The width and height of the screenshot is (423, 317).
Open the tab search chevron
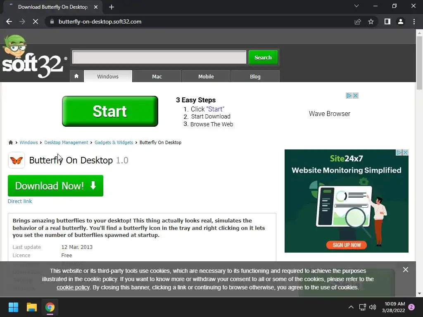(x=356, y=6)
